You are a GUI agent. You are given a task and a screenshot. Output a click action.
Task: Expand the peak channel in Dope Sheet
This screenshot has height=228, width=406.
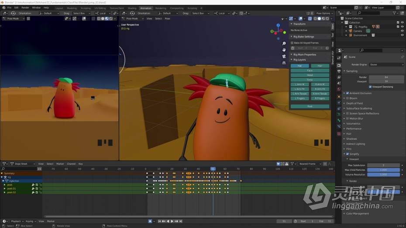pos(4,185)
